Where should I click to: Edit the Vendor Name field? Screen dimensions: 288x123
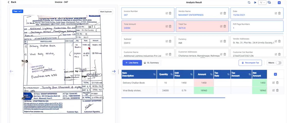pos(221,13)
